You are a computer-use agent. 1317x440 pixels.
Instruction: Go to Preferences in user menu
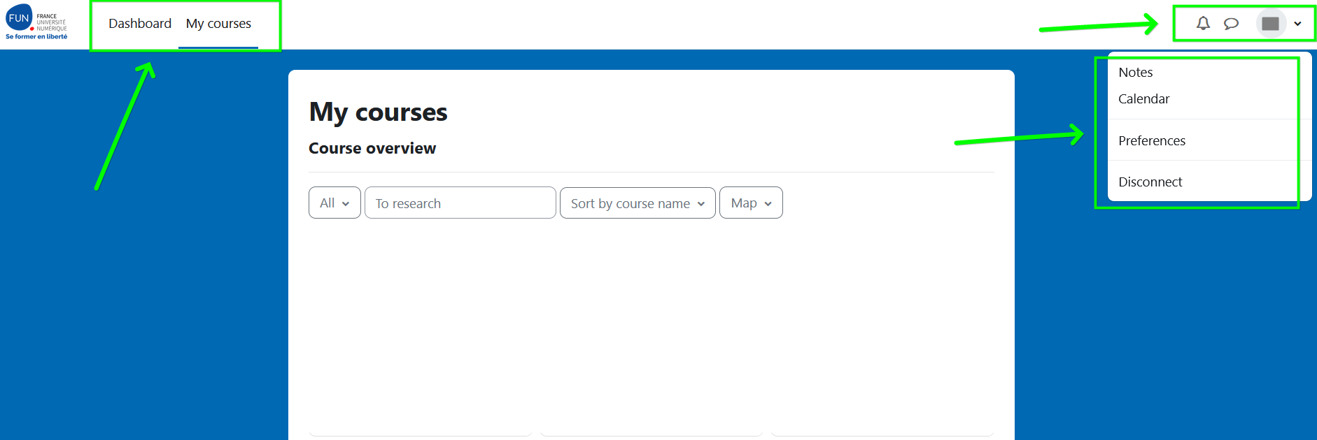coord(1151,141)
